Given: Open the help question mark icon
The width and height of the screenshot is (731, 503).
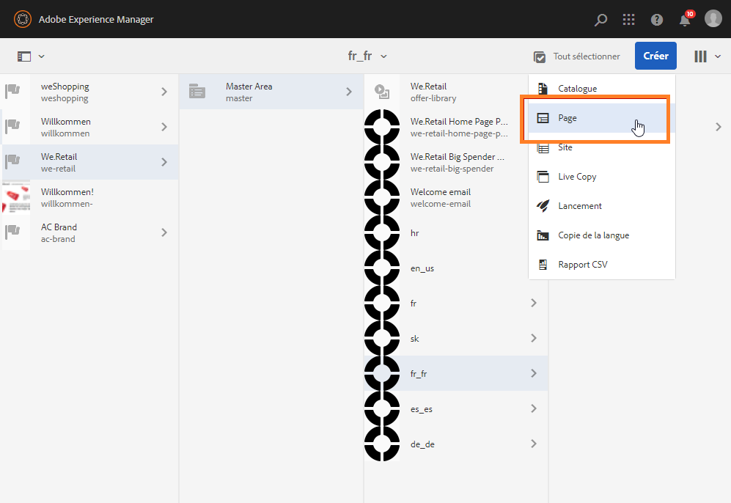Looking at the screenshot, I should point(657,20).
